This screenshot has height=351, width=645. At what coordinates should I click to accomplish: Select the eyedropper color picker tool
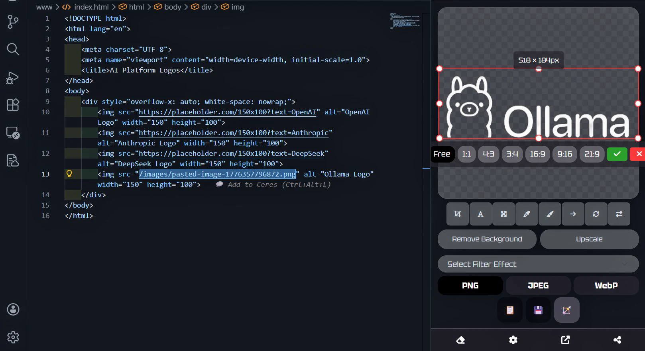[527, 214]
